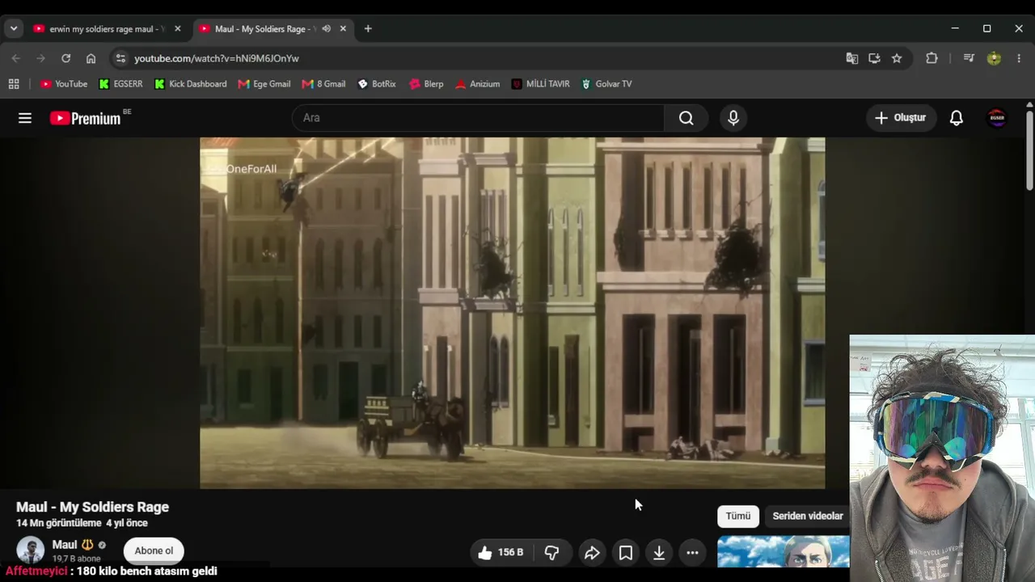Viewport: 1035px width, 582px height.
Task: Minimize the browser window
Action: (955, 29)
